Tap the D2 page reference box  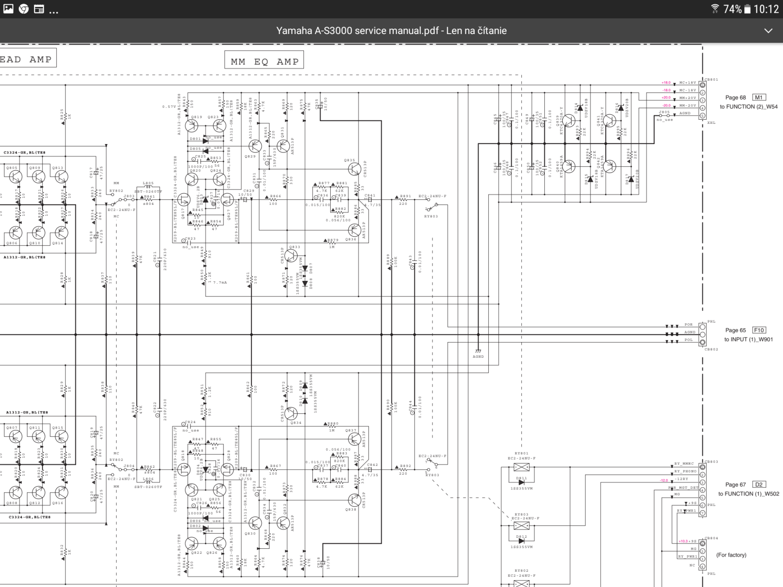click(759, 484)
